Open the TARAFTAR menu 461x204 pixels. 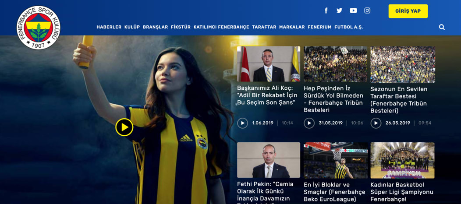tap(264, 27)
